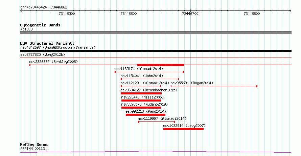Select nsv3396578 (Audano2019) label
This screenshot has width=301, height=156.
click(144, 104)
